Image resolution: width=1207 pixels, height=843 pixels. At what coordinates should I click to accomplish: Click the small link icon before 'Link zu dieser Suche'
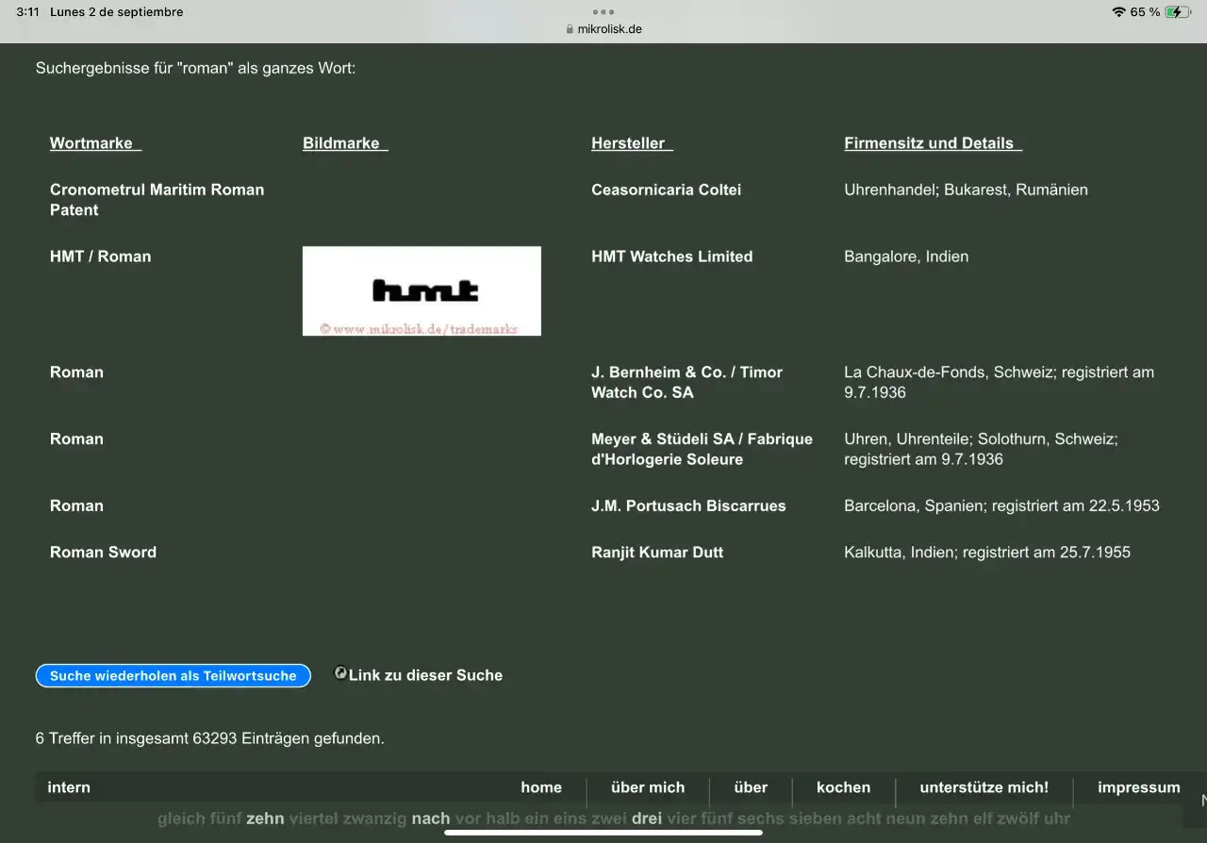pyautogui.click(x=340, y=673)
